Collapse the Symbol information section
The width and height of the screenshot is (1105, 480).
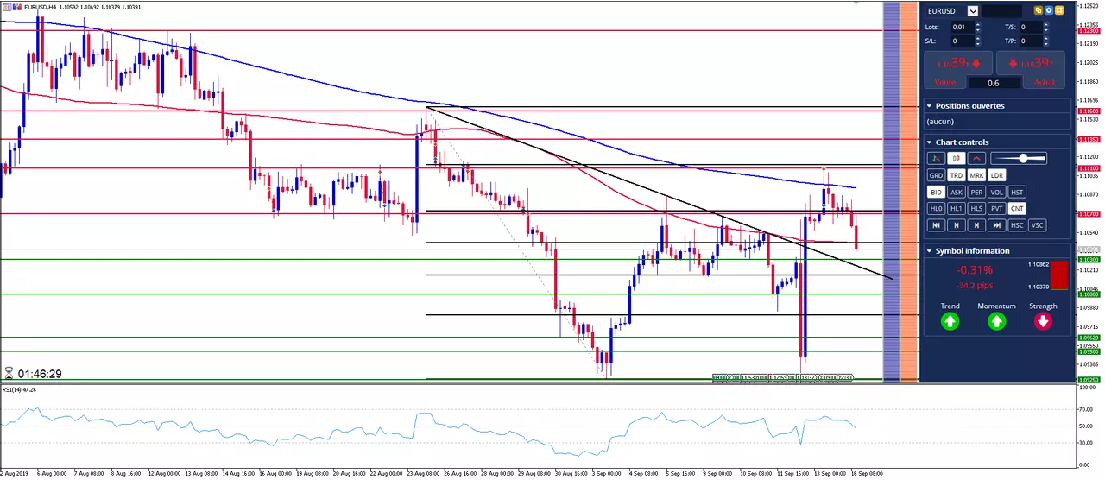(929, 250)
